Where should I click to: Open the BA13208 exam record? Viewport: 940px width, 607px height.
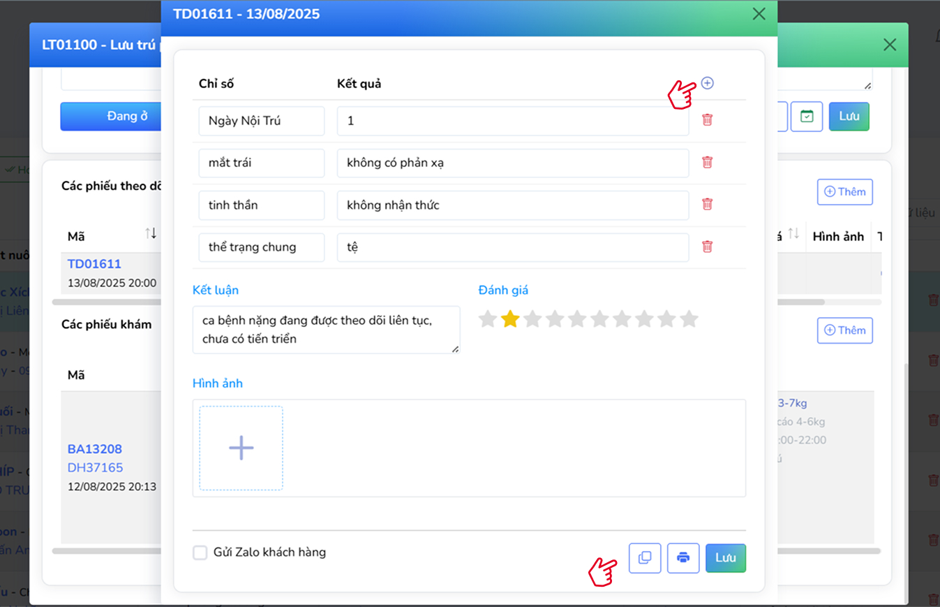[x=94, y=449]
